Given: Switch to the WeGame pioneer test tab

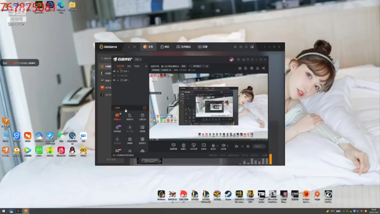Looking at the screenshot, I should [x=183, y=47].
